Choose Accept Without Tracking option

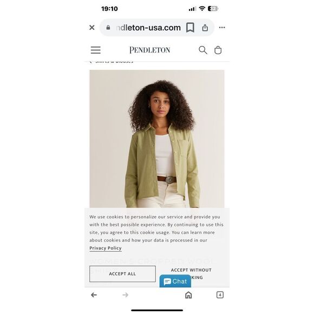[191, 273]
